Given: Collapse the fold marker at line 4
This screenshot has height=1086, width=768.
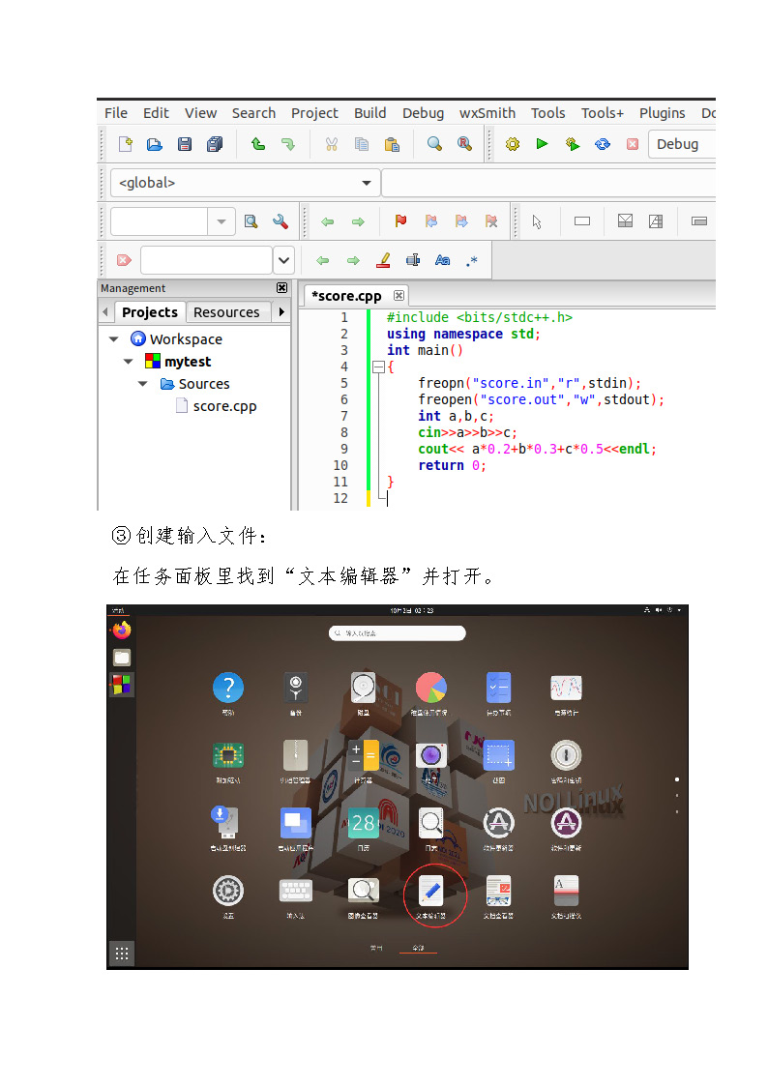Looking at the screenshot, I should (x=378, y=367).
